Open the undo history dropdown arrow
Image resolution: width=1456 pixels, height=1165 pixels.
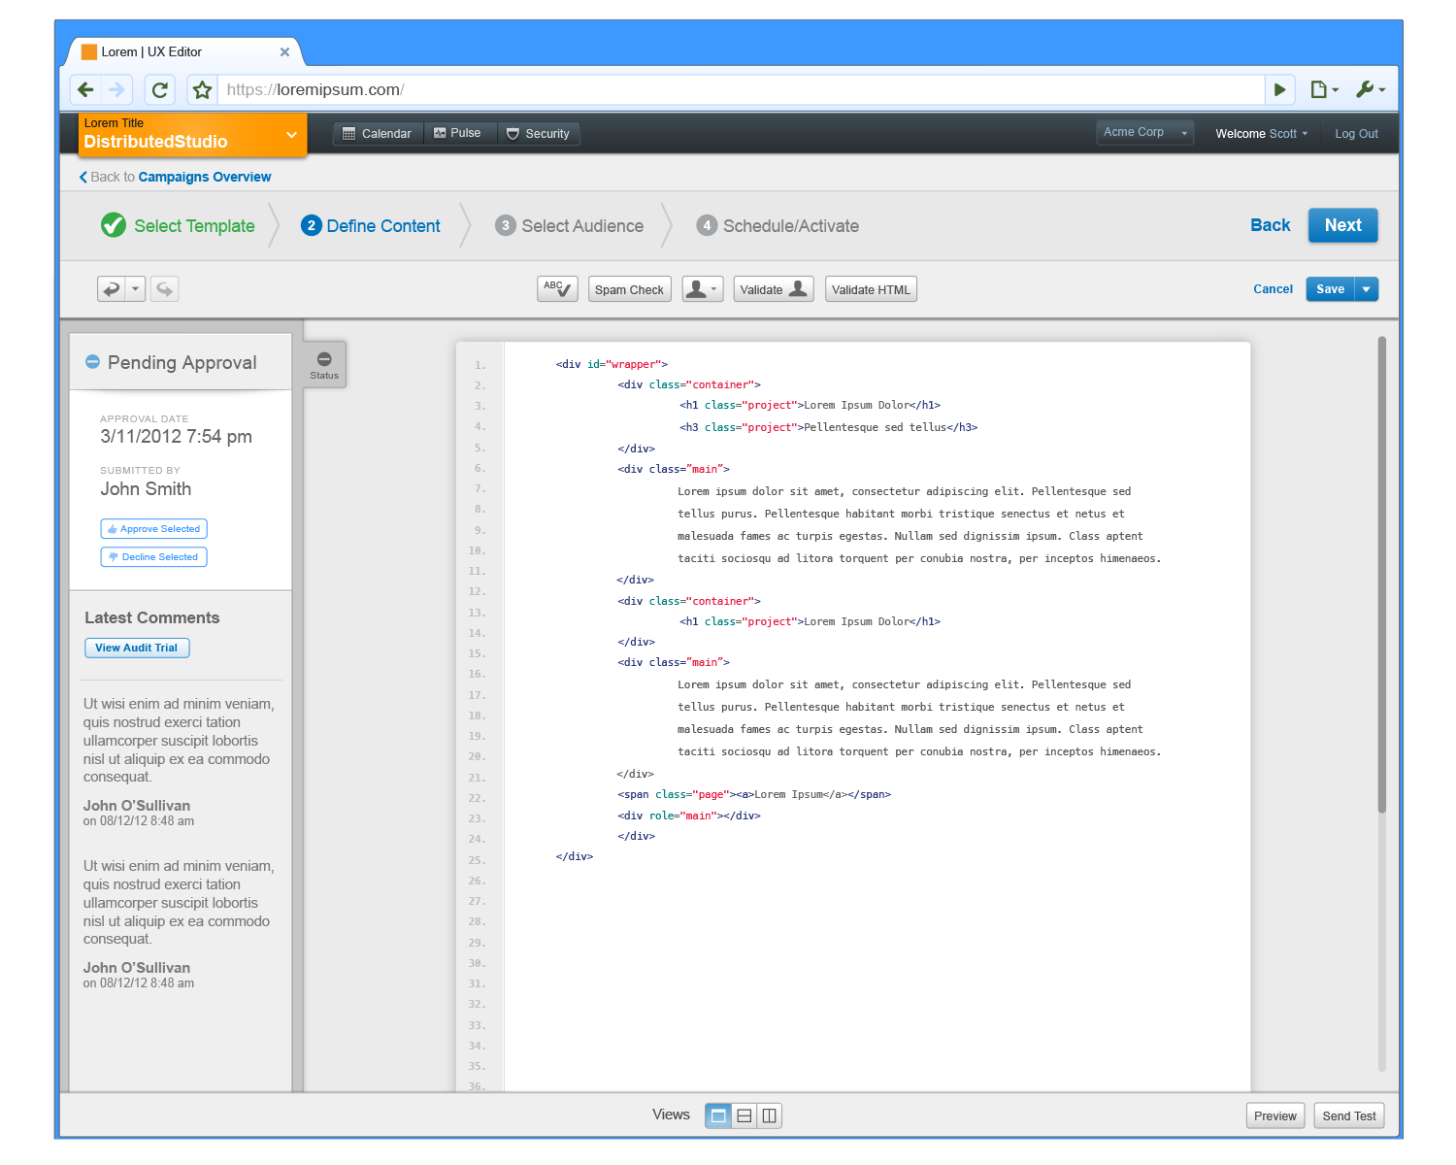[x=135, y=288]
